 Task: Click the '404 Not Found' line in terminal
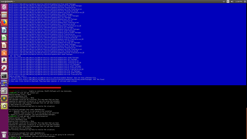click(15, 56)
